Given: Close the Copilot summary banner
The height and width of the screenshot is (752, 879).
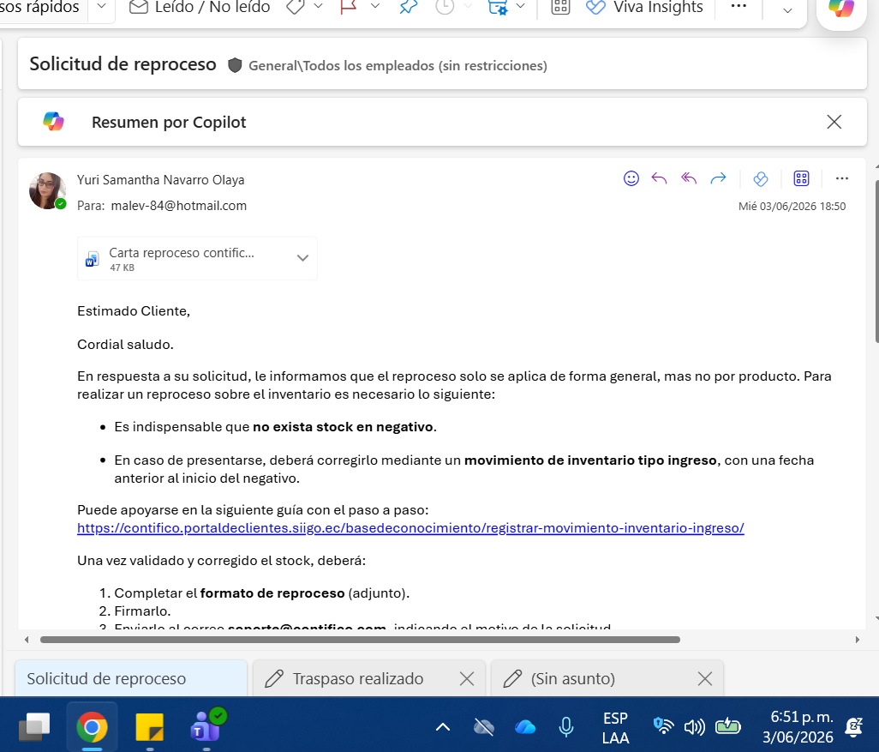Looking at the screenshot, I should coord(834,122).
